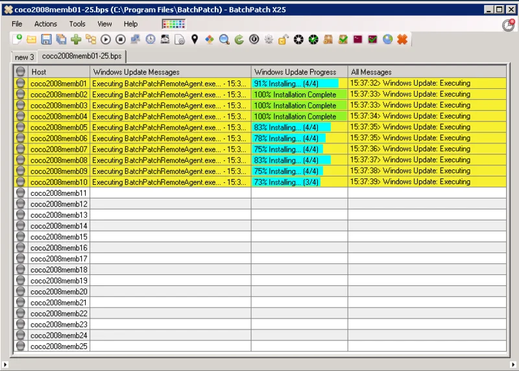This screenshot has height=371, width=519.
Task: Create a new grid with the New icon
Action: tap(18, 40)
